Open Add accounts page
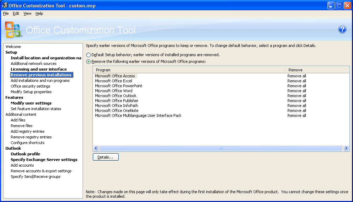The image size is (353, 202). point(22,165)
